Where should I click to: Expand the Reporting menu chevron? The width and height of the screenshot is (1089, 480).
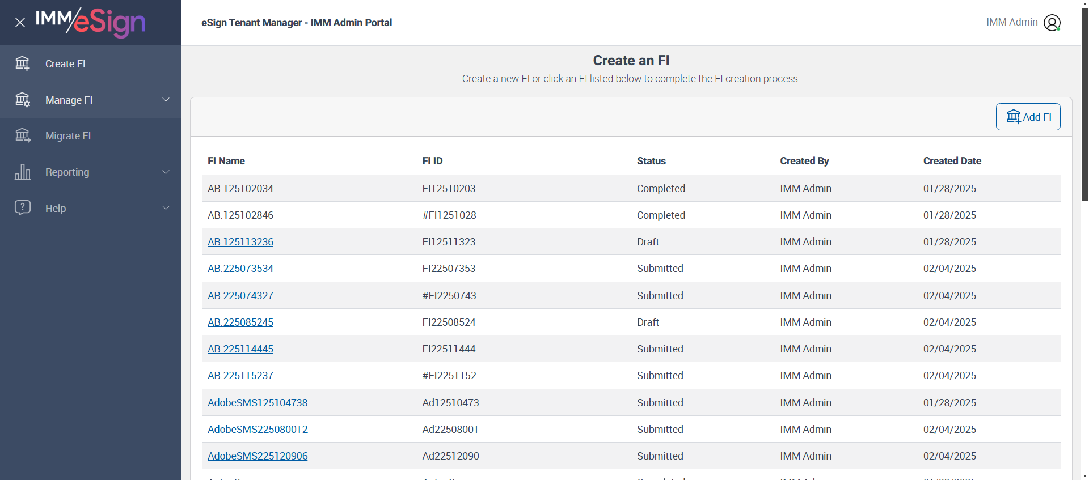pos(166,172)
